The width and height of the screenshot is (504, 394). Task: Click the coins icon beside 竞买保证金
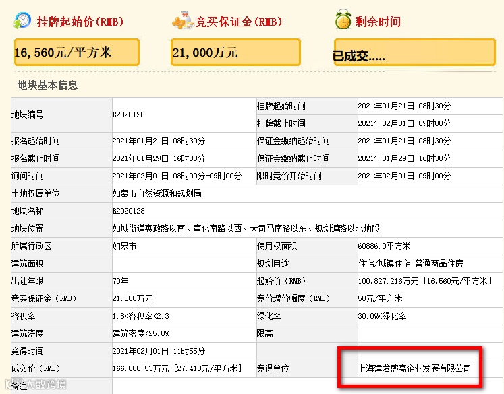pyautogui.click(x=182, y=20)
